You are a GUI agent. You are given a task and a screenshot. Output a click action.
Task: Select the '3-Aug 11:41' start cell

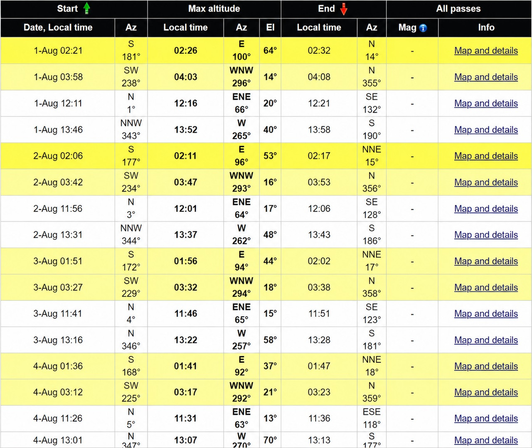58,314
